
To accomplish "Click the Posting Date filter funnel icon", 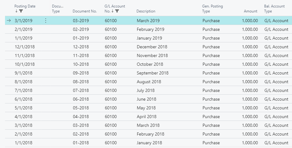I will pyautogui.click(x=21, y=11).
